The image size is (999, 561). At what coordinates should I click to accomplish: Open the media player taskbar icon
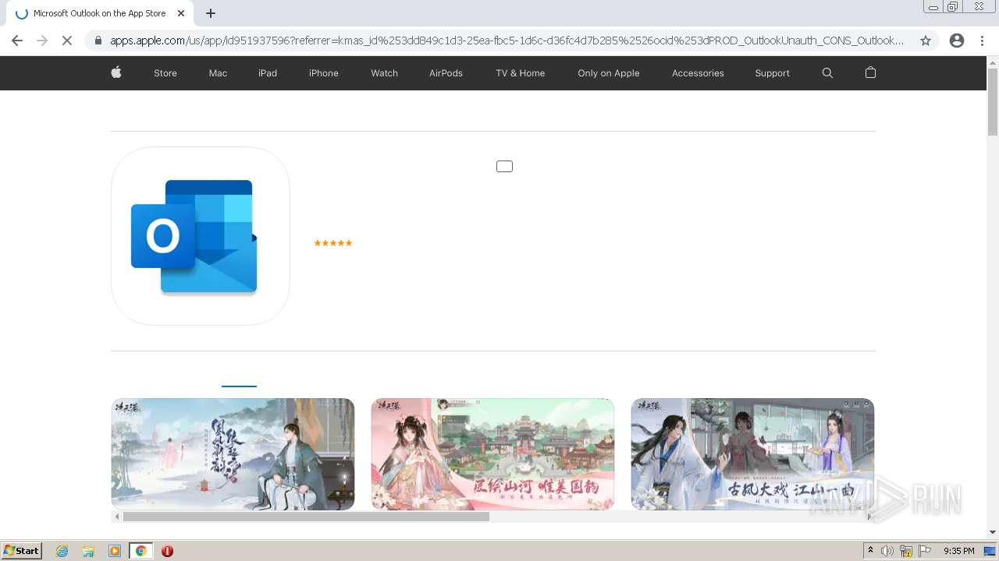[115, 551]
